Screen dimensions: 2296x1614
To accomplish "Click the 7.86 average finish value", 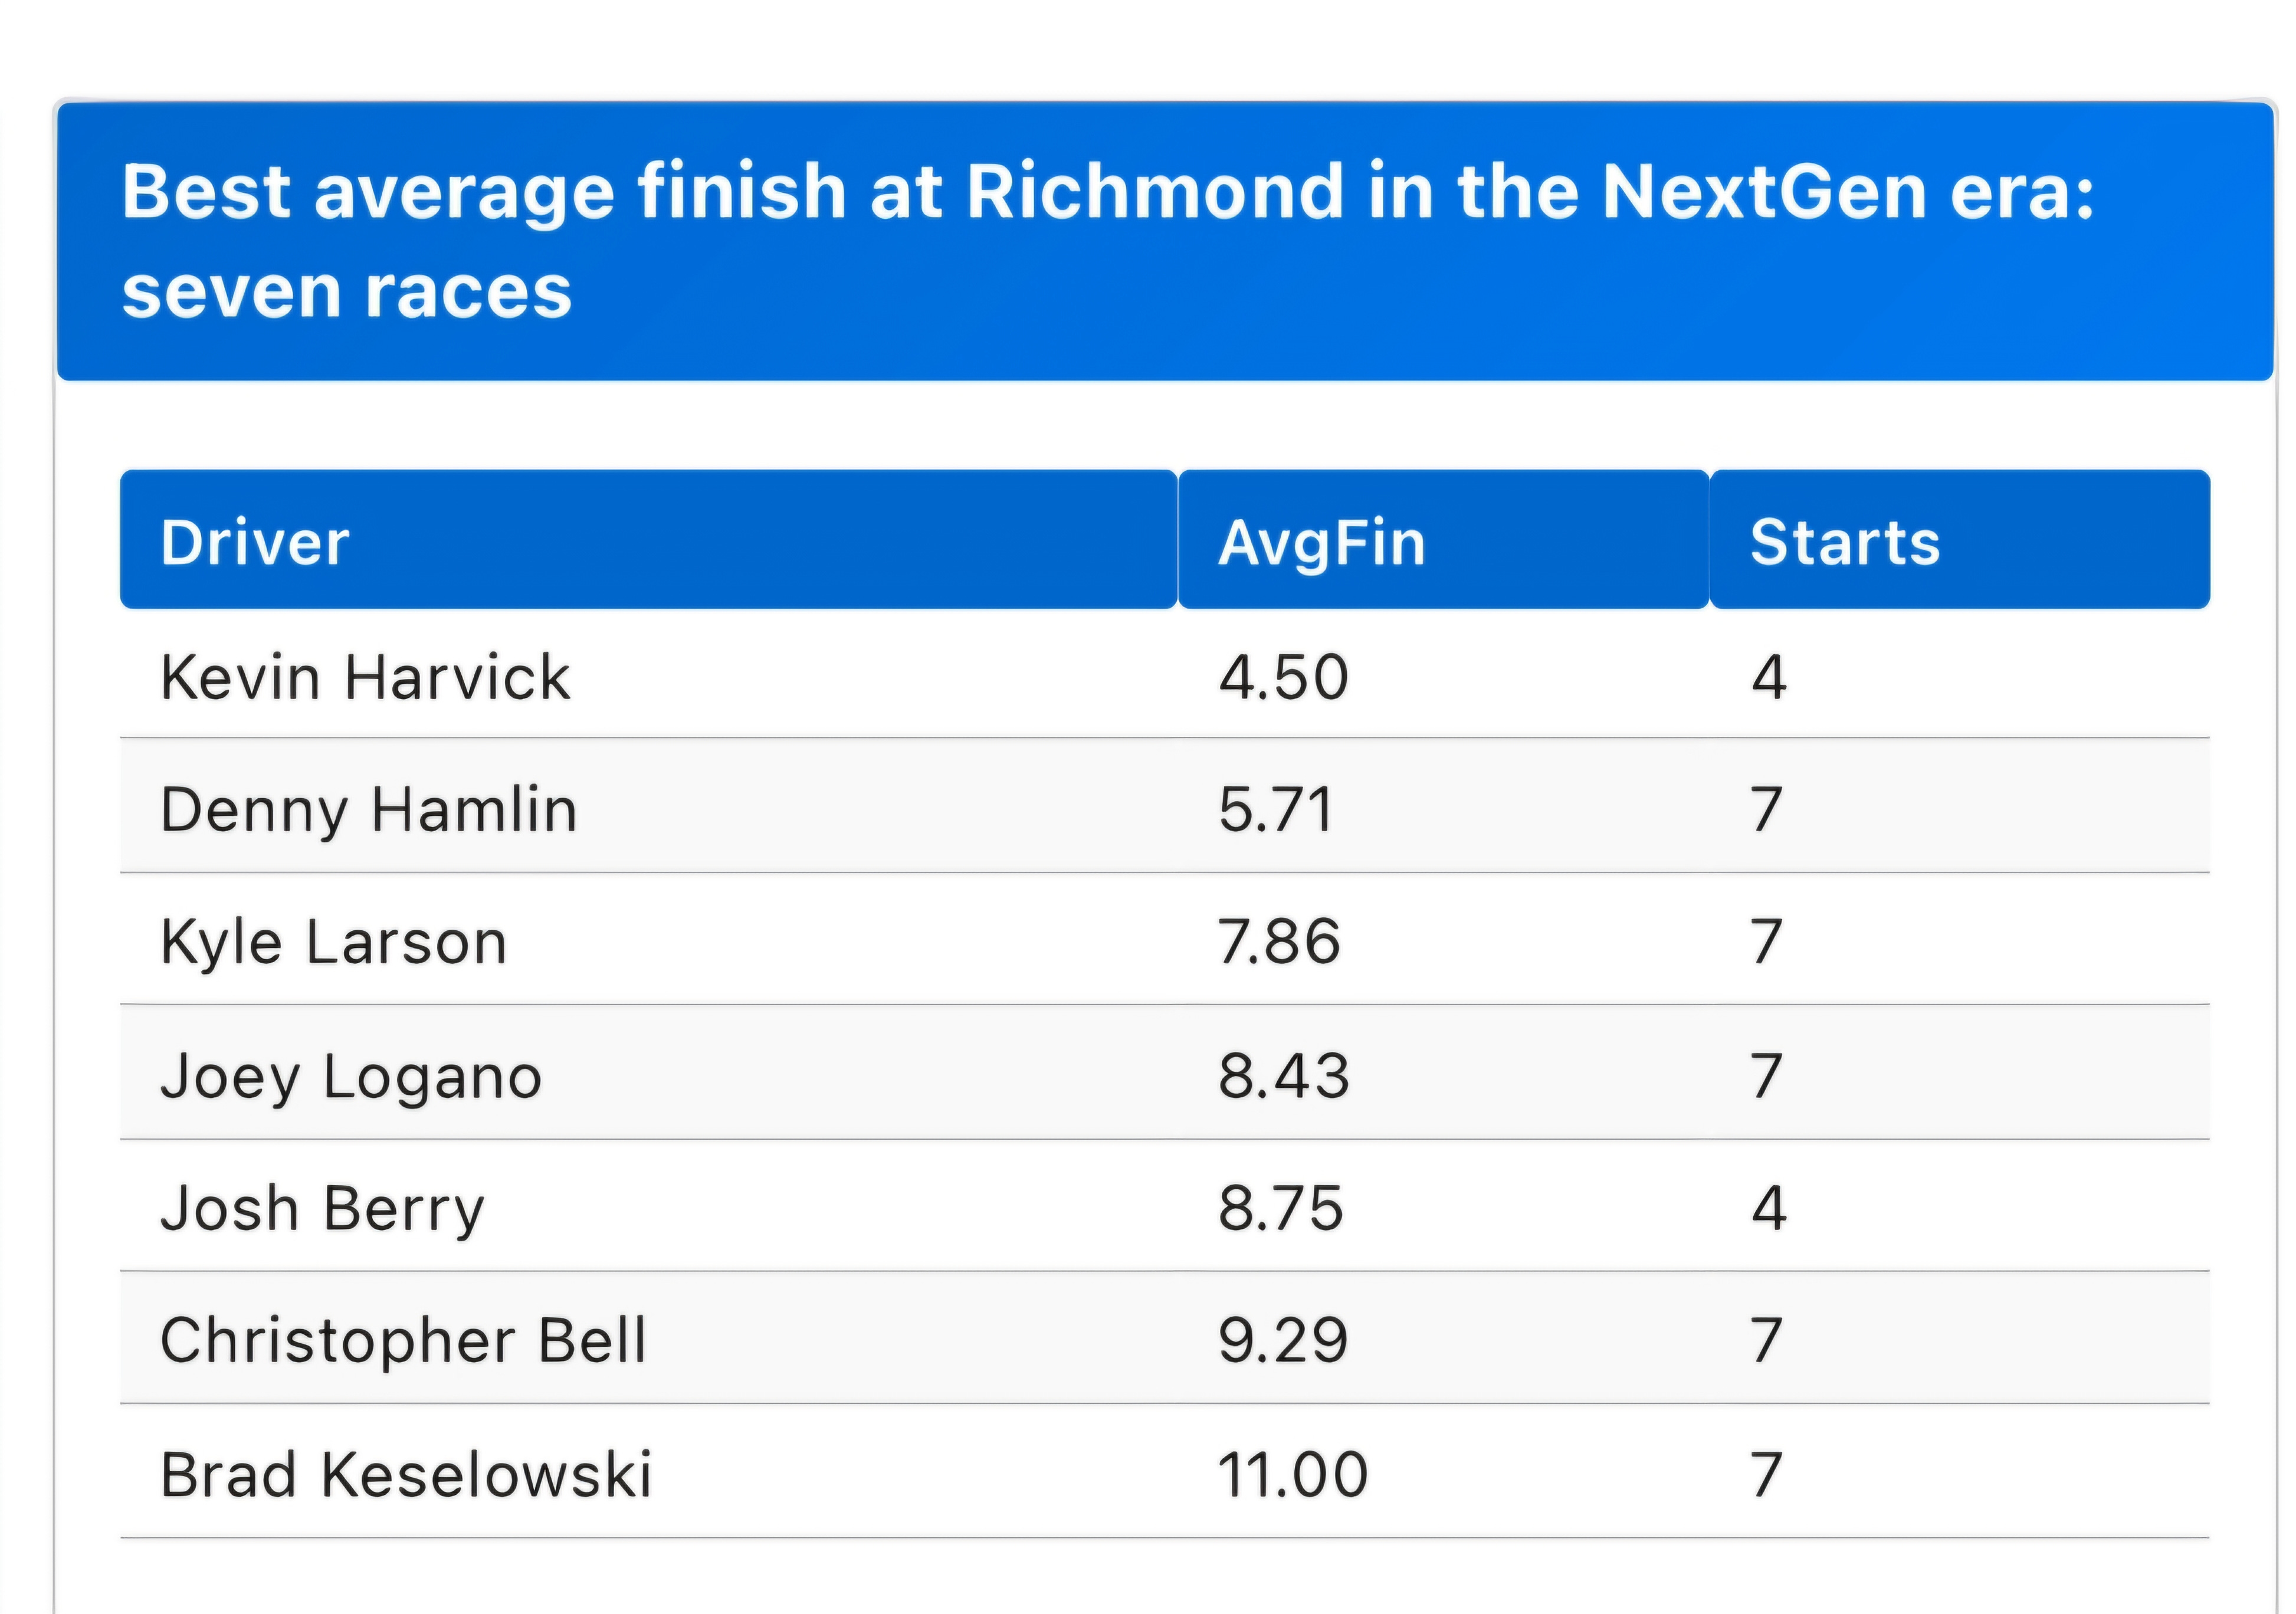I will (x=1279, y=942).
